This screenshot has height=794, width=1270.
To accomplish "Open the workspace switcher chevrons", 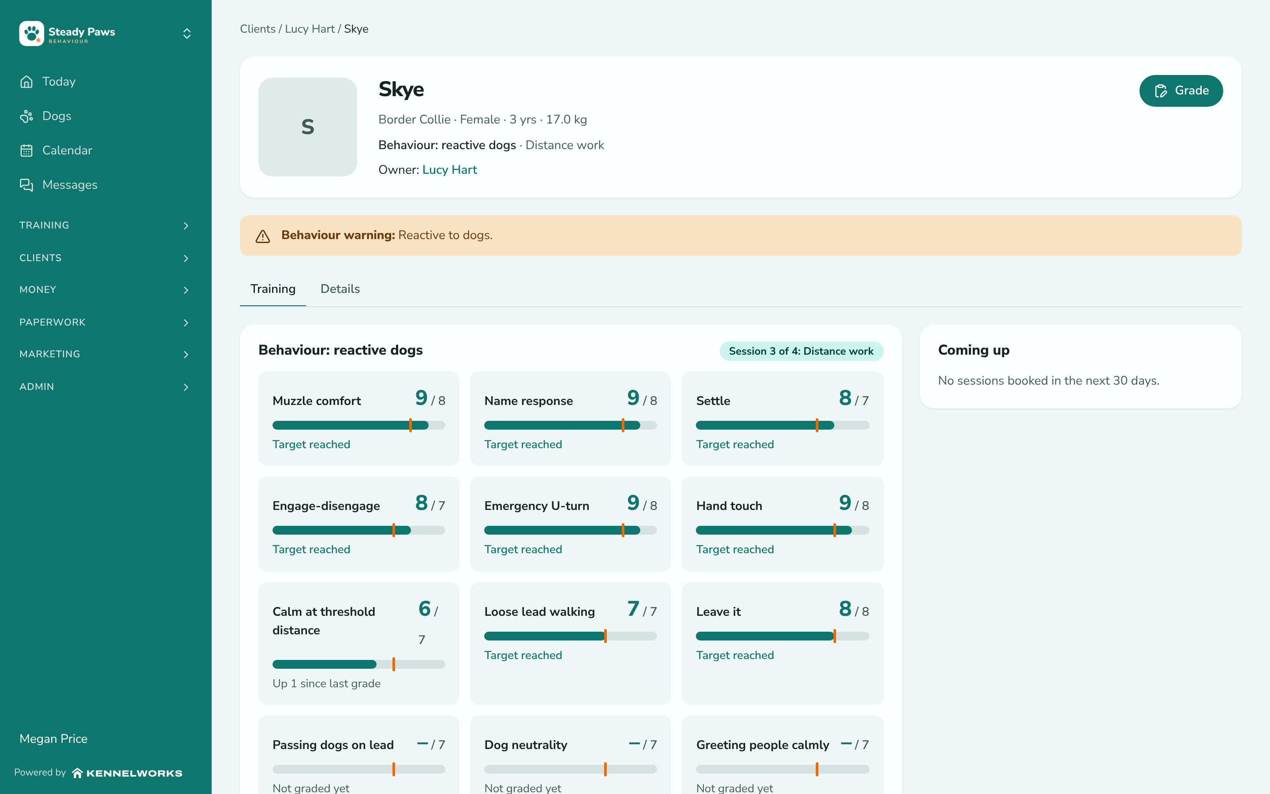I will [187, 34].
